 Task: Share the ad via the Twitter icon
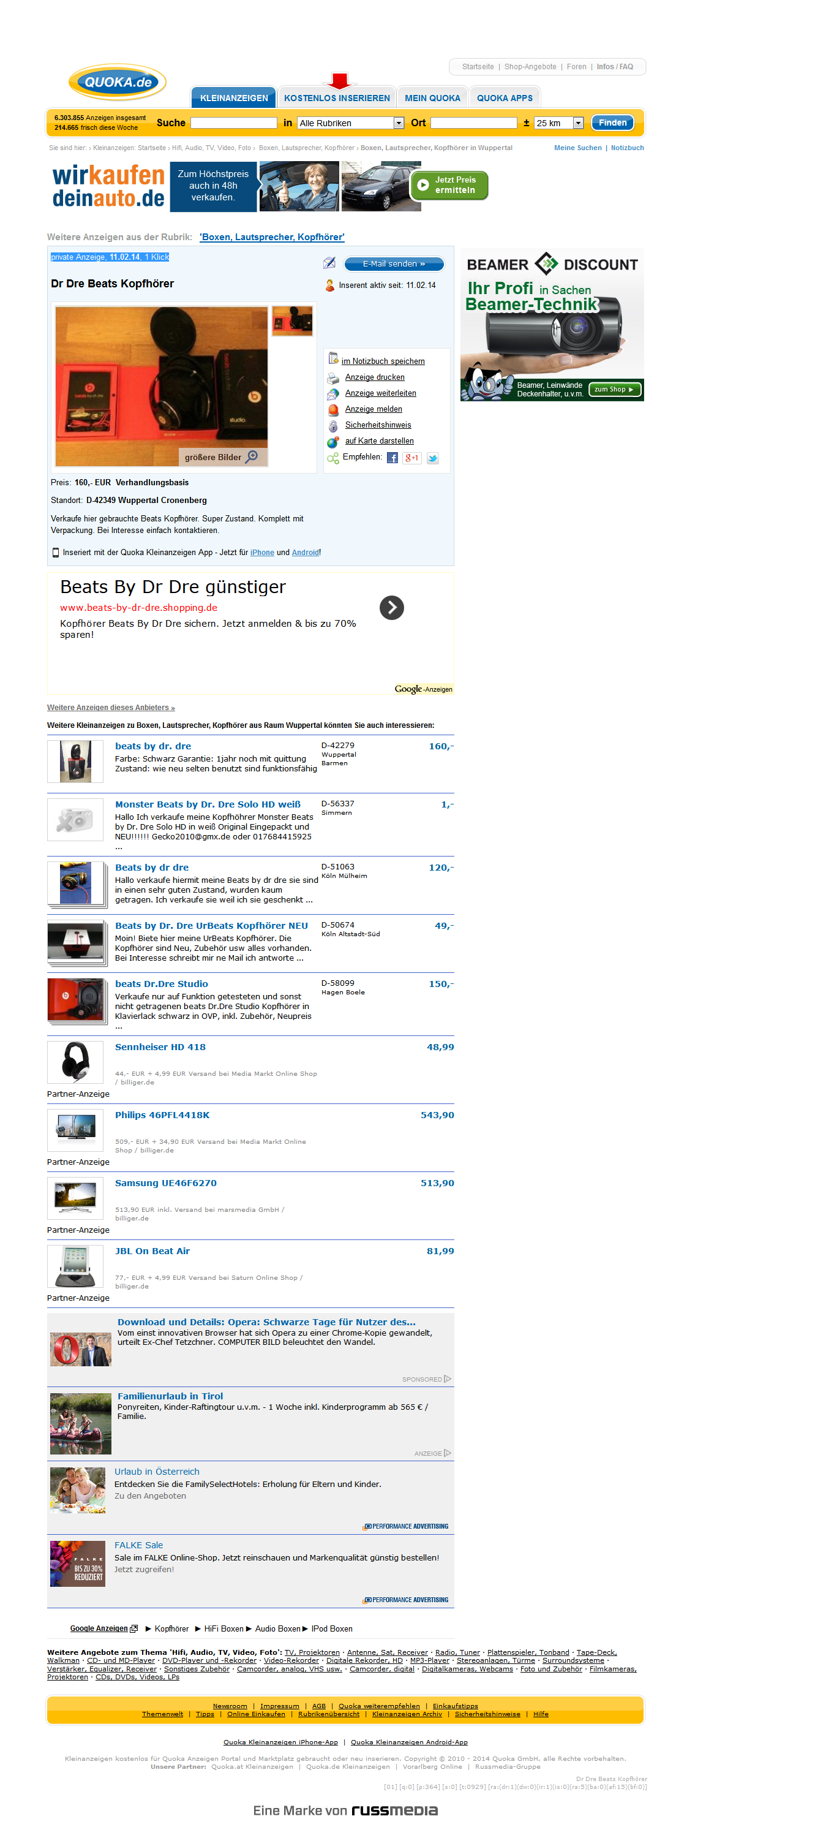tap(432, 458)
